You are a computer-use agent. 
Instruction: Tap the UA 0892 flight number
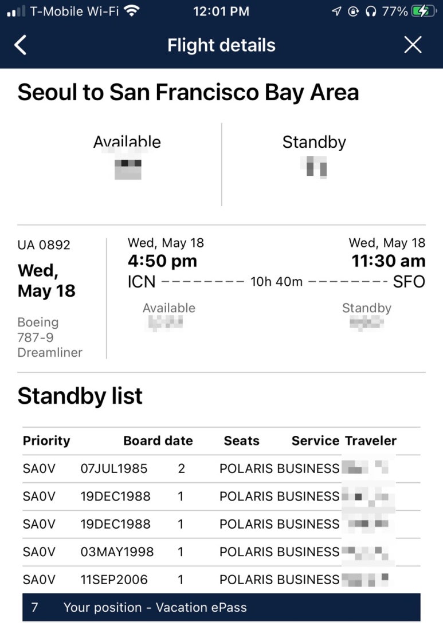coord(44,245)
